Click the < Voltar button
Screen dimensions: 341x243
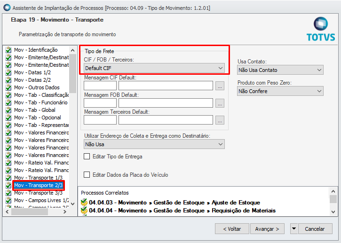tap(232, 228)
